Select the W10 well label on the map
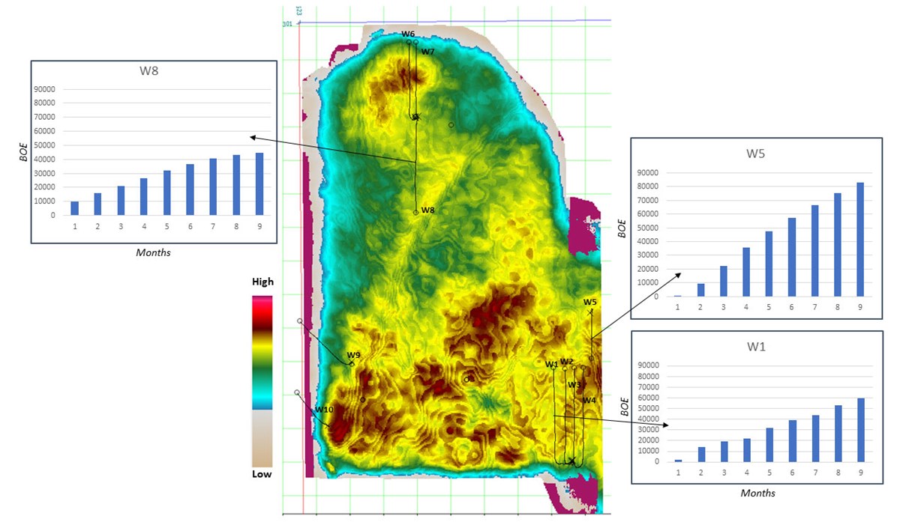 [324, 410]
